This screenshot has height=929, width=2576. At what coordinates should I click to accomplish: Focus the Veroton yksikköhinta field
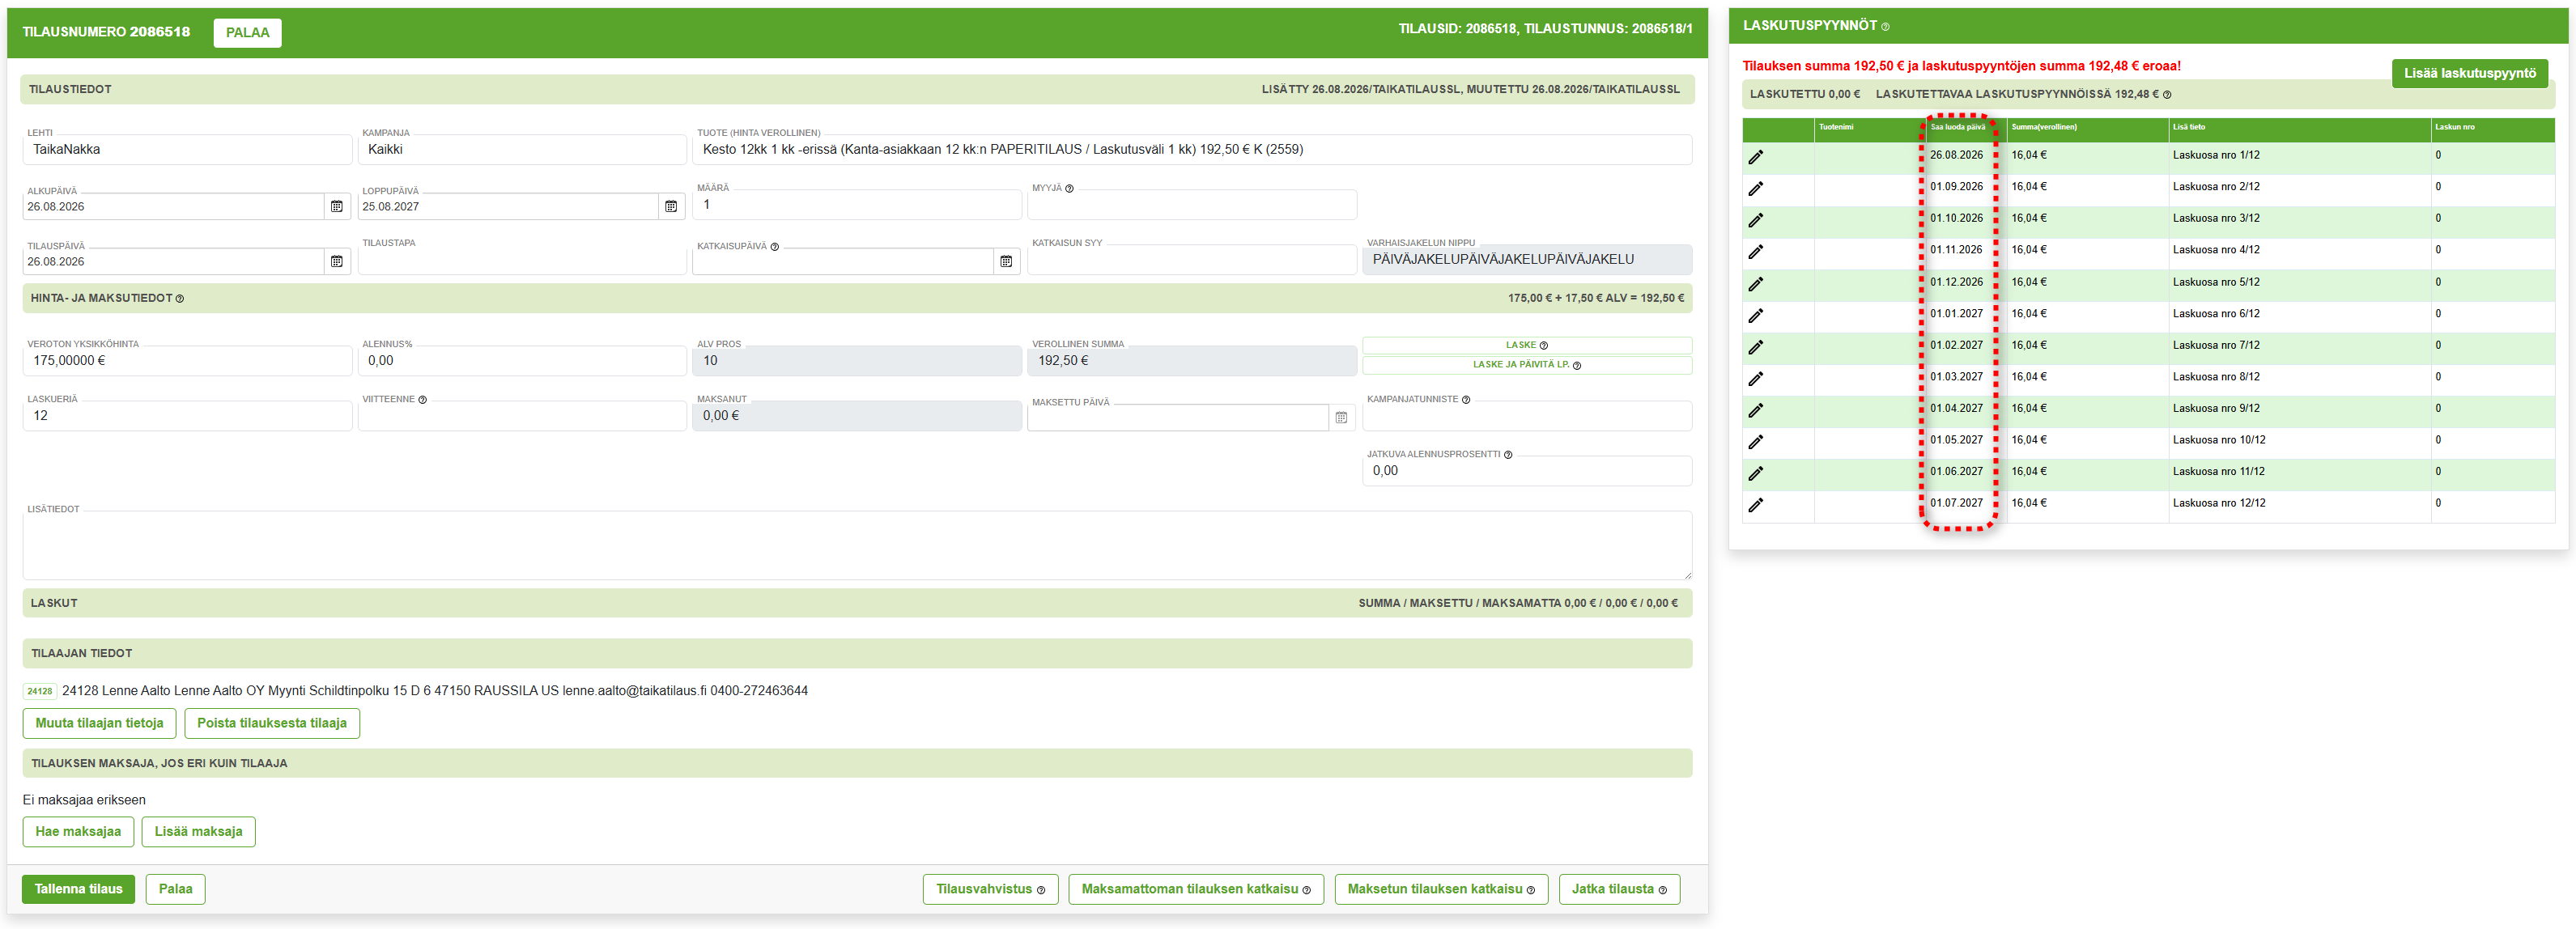[187, 361]
